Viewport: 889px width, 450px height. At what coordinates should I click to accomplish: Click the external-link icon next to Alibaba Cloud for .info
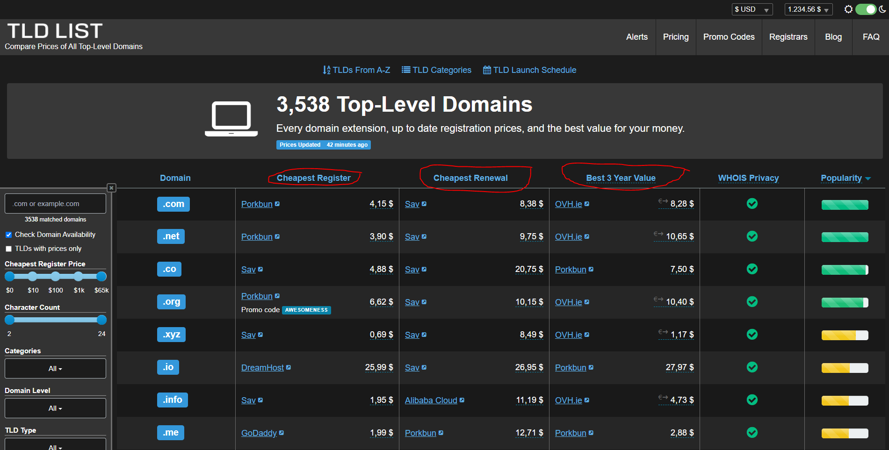tap(462, 400)
